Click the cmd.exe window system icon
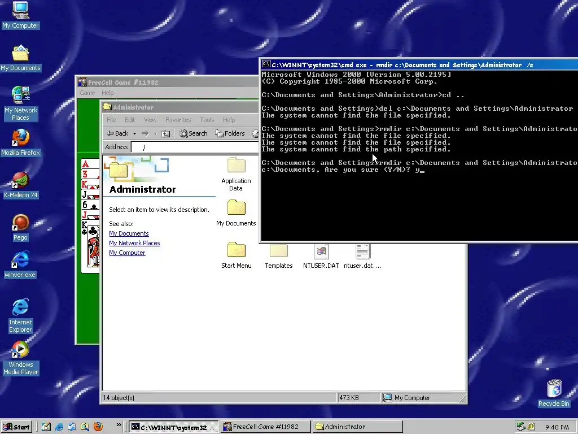The width and height of the screenshot is (578, 434). pyautogui.click(x=266, y=64)
